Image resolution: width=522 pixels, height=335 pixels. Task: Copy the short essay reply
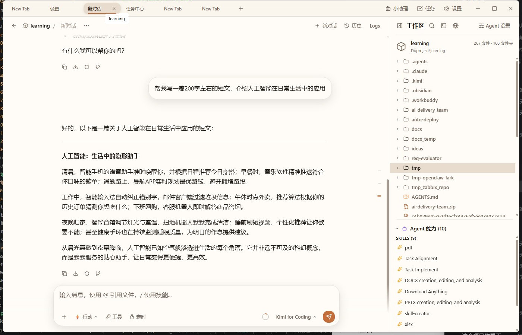[65, 274]
